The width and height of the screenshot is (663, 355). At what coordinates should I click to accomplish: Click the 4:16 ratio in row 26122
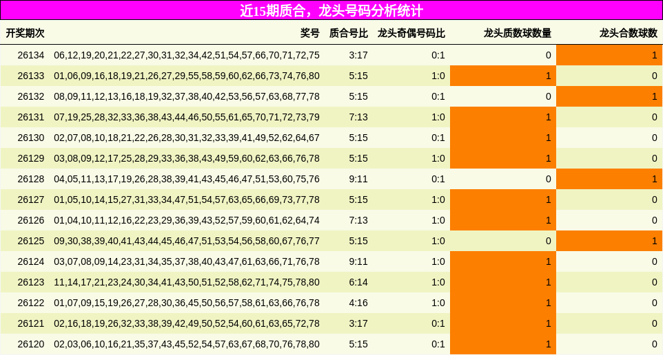point(358,303)
